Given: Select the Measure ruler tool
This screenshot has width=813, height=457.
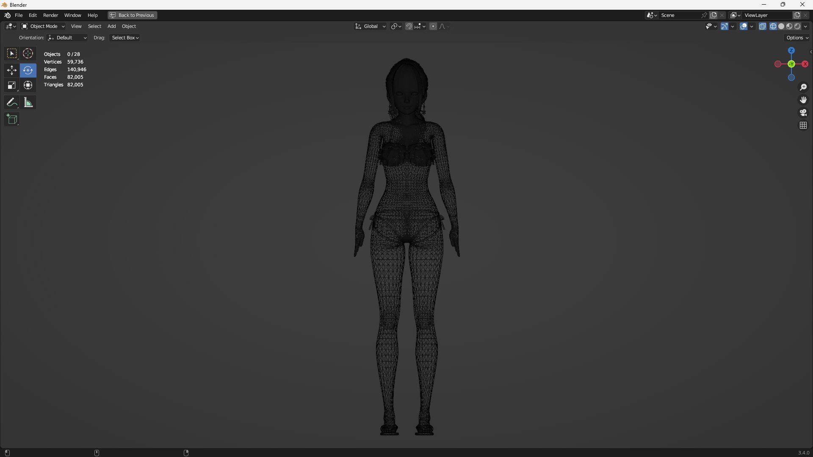Looking at the screenshot, I should [x=28, y=102].
